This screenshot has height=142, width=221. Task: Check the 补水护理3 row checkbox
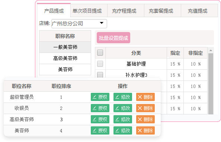point(100,75)
